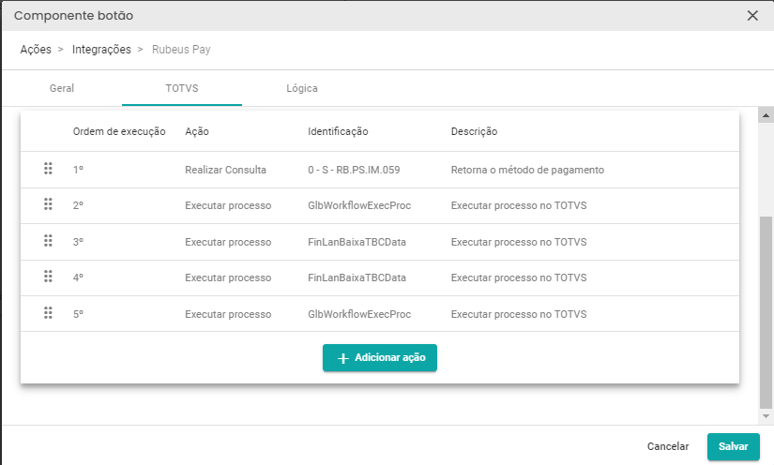
Task: Click Cancelar button
Action: point(668,446)
